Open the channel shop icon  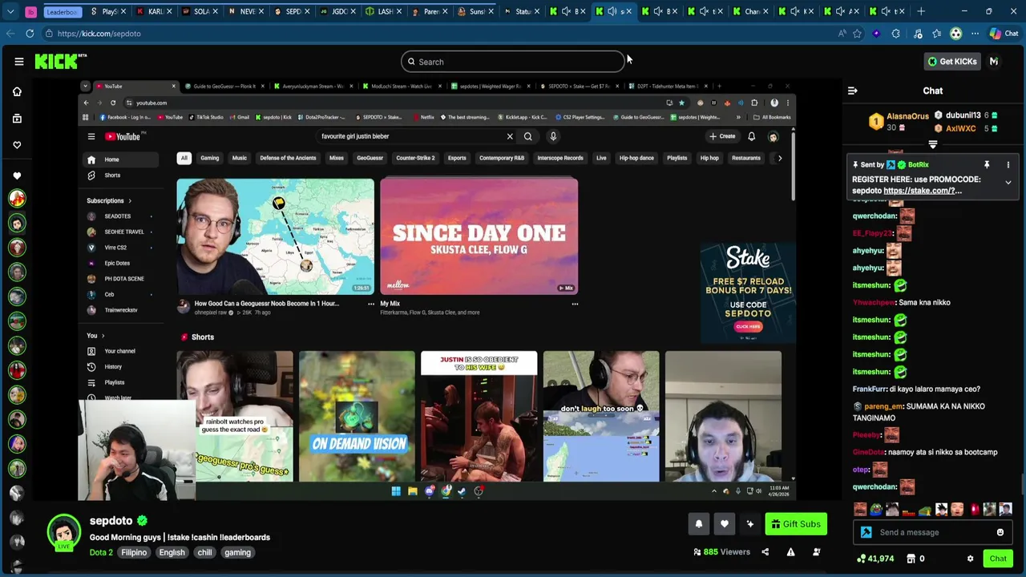pyautogui.click(x=911, y=559)
